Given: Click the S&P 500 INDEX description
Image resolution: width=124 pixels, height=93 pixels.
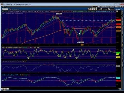Looking at the screenshot, I should pos(15,9).
